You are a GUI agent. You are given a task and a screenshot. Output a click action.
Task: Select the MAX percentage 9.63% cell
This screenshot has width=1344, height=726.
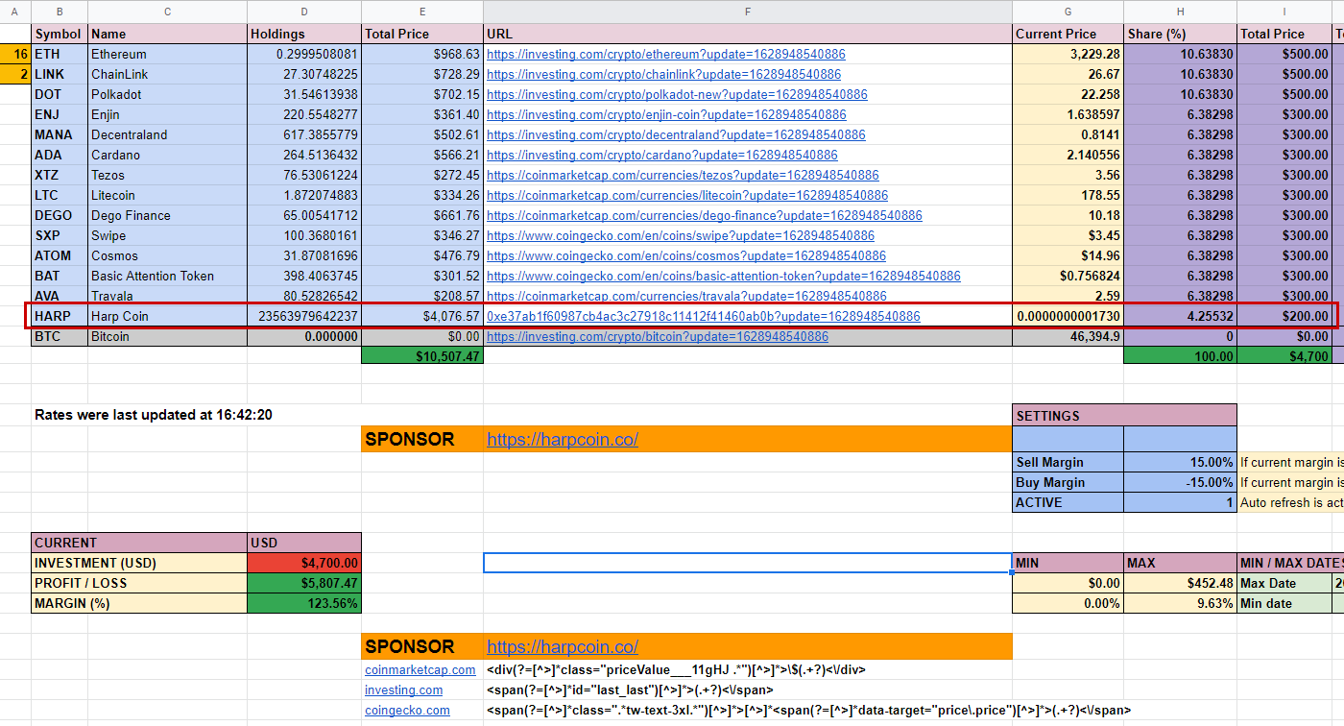[x=1181, y=604]
